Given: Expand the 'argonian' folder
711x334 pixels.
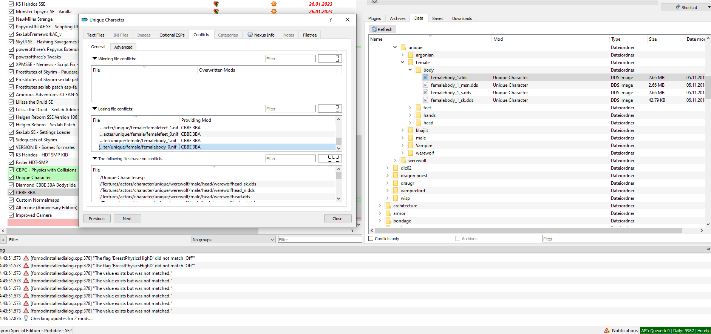Looking at the screenshot, I should click(403, 55).
